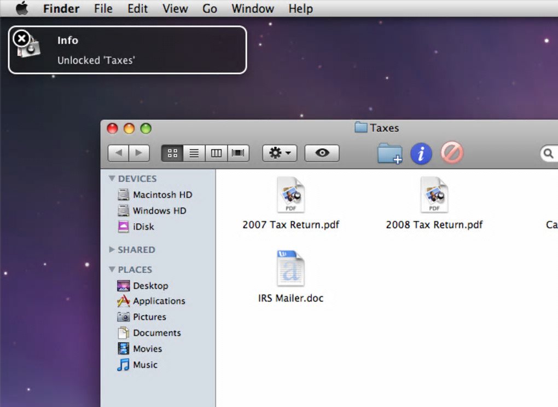Expand the SHARED sidebar section
This screenshot has width=558, height=407.
(x=112, y=249)
